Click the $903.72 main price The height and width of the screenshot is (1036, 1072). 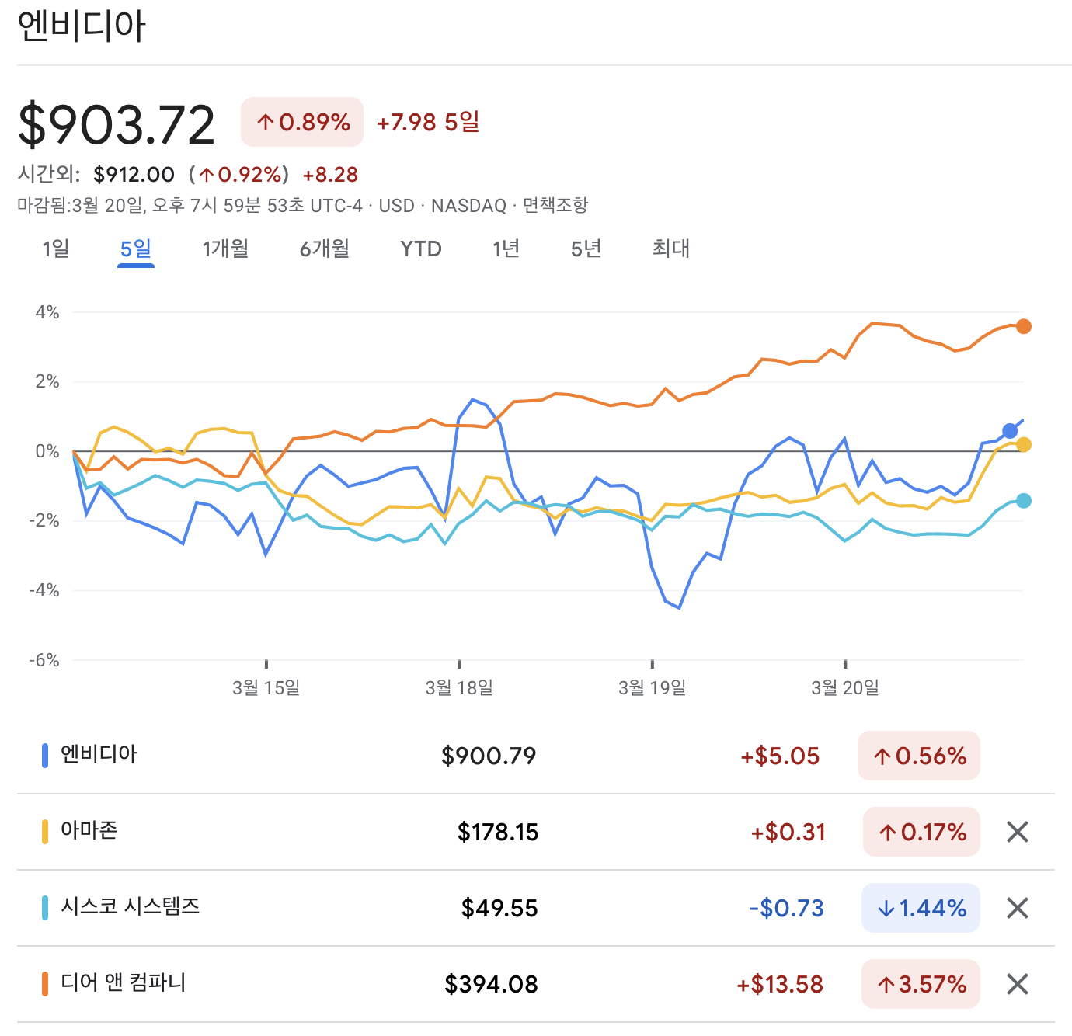pos(117,125)
